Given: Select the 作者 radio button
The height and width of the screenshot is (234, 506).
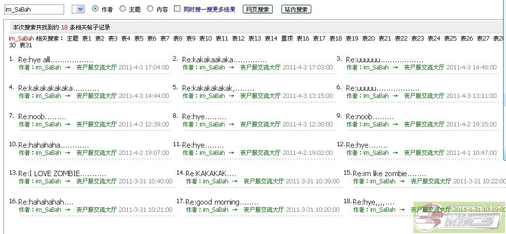Looking at the screenshot, I should click(95, 9).
